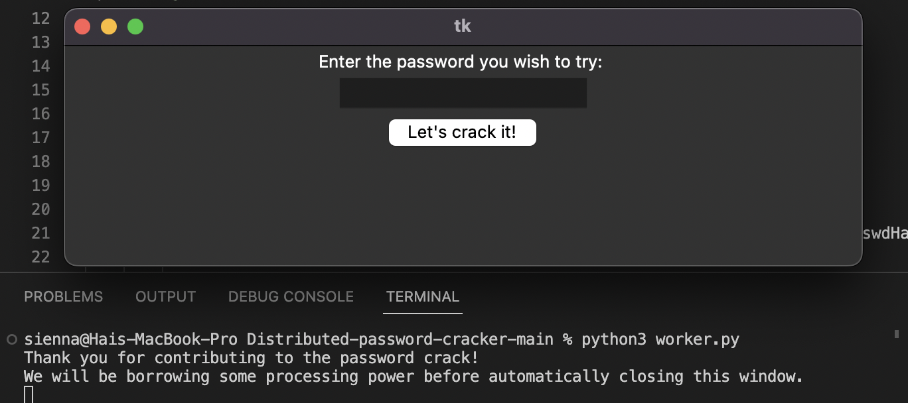
Task: Select line number 14 in the gutter
Action: (41, 66)
